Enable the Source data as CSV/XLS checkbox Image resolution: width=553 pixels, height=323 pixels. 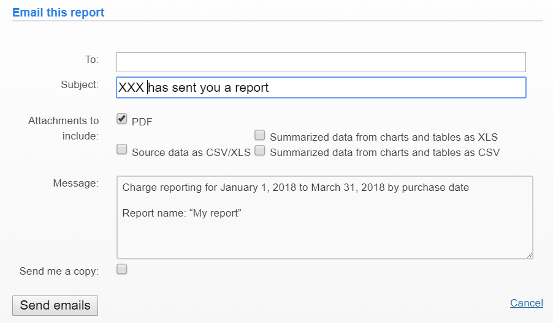click(x=122, y=149)
